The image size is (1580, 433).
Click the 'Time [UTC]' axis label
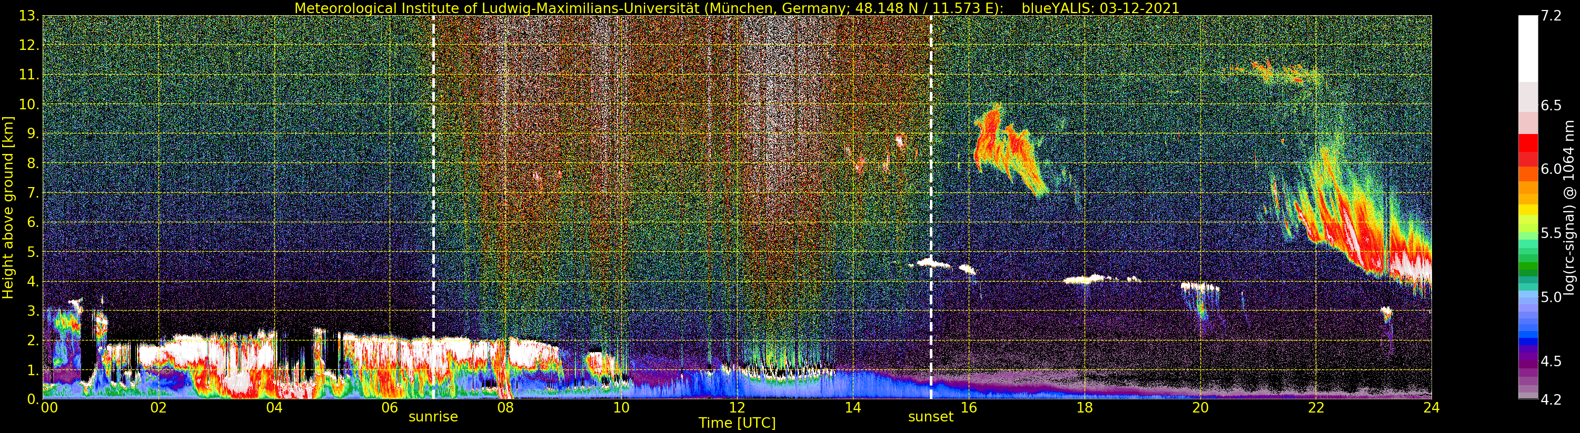click(x=737, y=423)
